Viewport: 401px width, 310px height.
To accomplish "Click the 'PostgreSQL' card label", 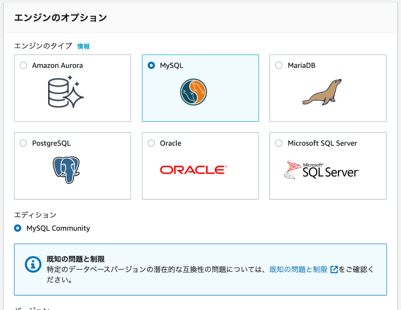I will [x=51, y=143].
